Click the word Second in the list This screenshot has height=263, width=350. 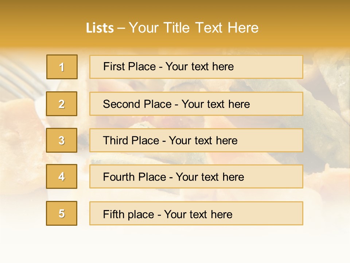pos(122,104)
